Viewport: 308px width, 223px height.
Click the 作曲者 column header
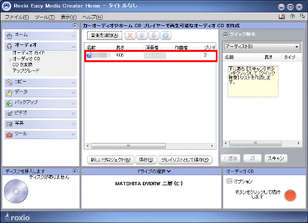(x=187, y=47)
